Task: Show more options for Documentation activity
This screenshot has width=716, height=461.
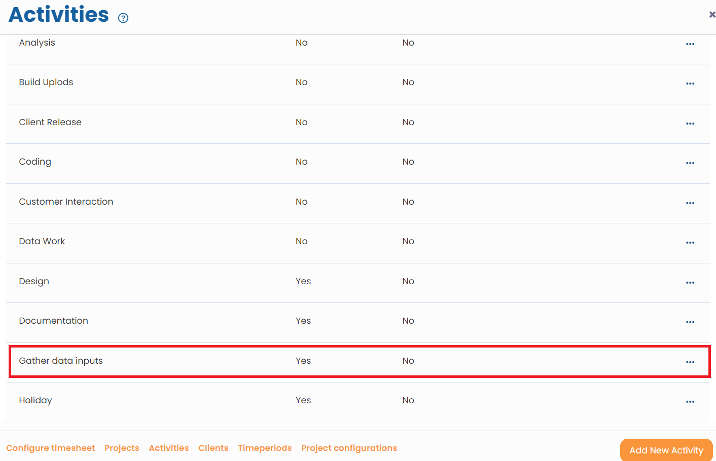Action: (x=690, y=322)
